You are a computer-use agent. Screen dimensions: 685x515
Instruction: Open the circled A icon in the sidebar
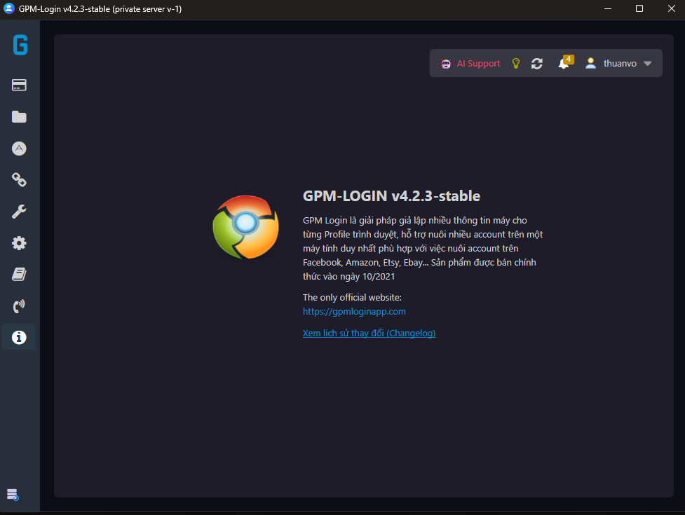(x=19, y=149)
